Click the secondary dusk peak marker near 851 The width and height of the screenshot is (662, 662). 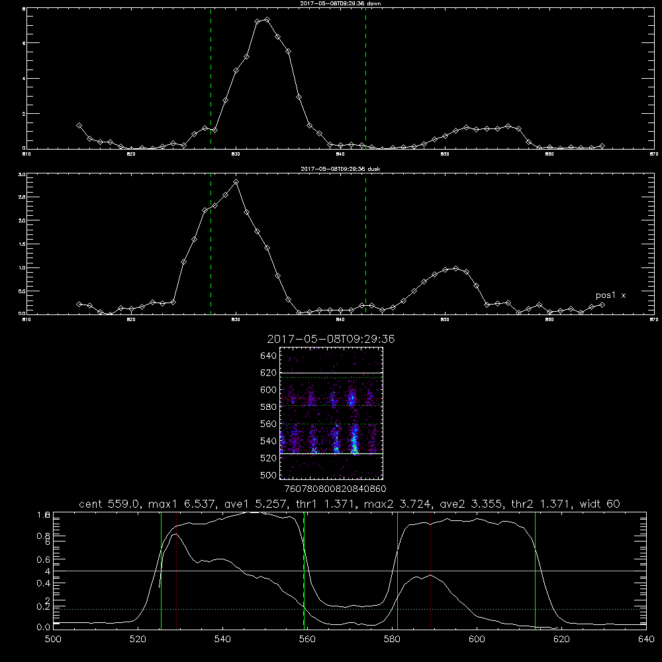(x=455, y=269)
